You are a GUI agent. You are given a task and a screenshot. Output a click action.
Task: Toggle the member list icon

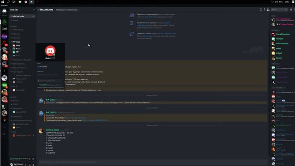pyautogui.click(x=268, y=9)
